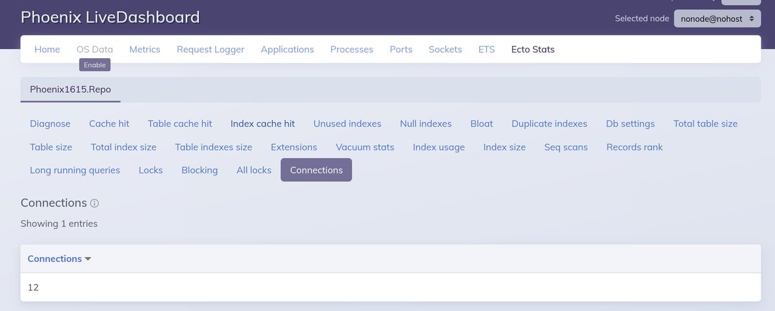Open the Diagnose report
Image resolution: width=775 pixels, height=311 pixels.
[50, 123]
